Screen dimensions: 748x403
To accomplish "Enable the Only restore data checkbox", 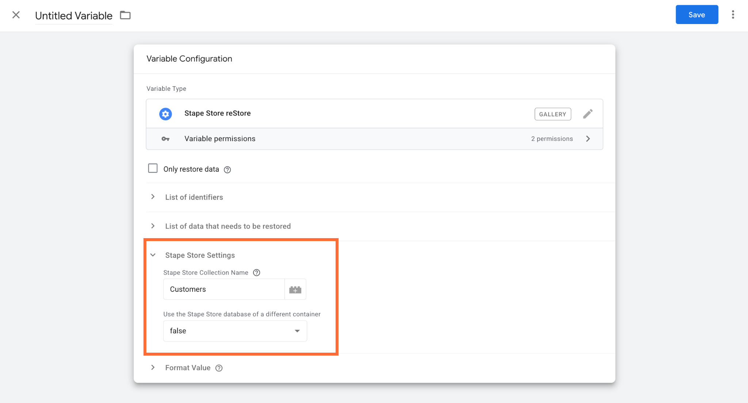I will 153,168.
